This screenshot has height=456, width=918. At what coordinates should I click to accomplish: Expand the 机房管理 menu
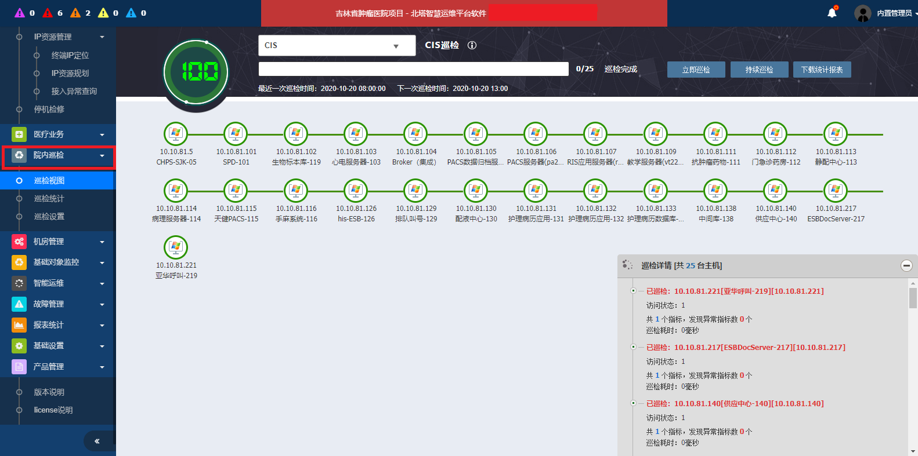pyautogui.click(x=58, y=242)
